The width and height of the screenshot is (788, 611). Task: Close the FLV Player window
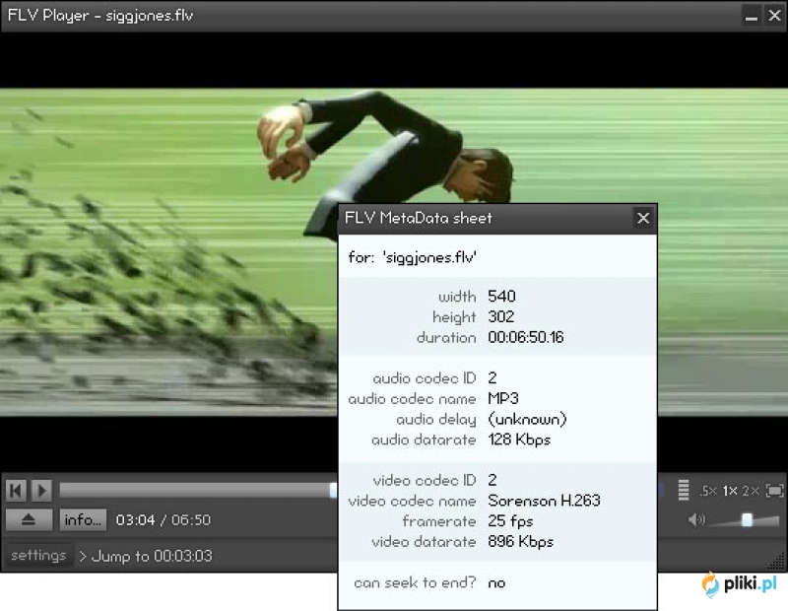point(774,16)
